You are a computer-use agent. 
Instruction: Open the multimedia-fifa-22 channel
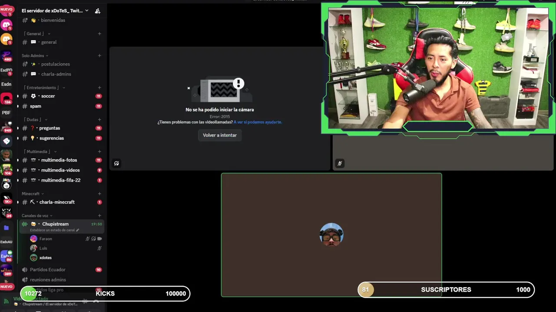click(x=61, y=180)
